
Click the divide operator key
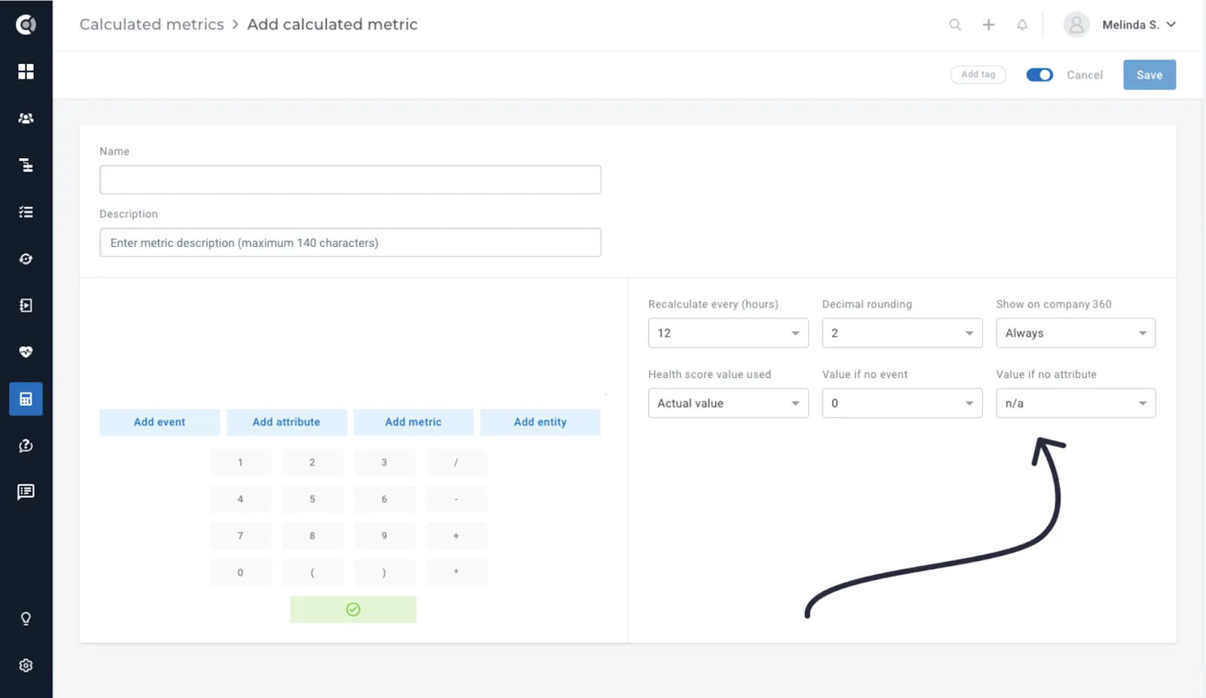point(456,462)
